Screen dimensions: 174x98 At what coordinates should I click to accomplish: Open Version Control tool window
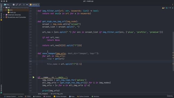(10, 96)
